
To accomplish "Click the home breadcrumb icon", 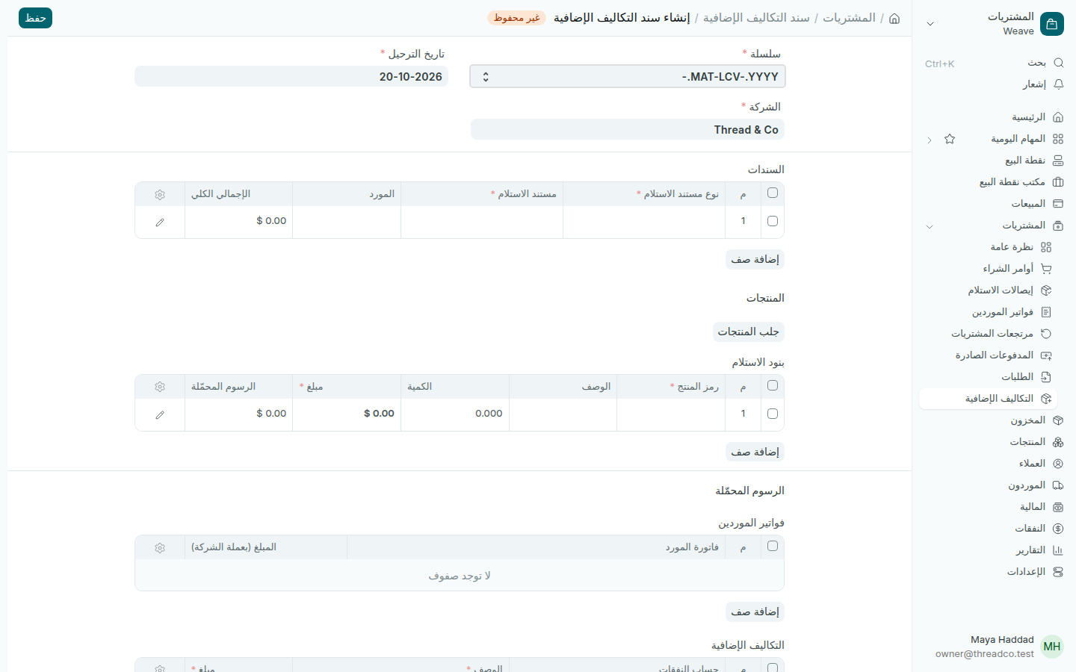I will click(x=894, y=18).
